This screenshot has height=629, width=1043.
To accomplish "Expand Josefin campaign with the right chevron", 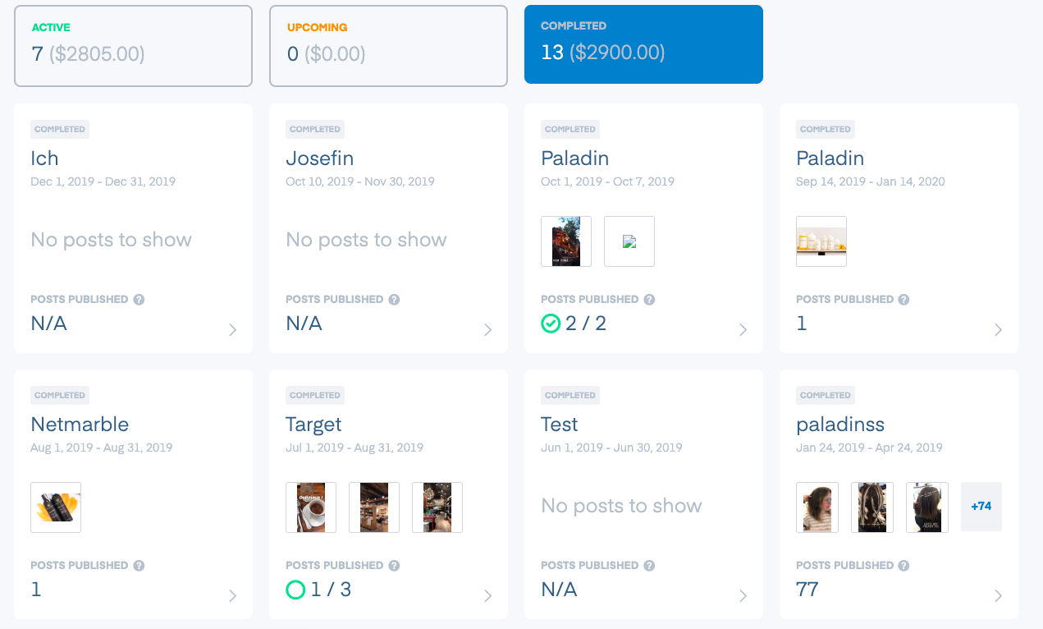I will [x=488, y=330].
